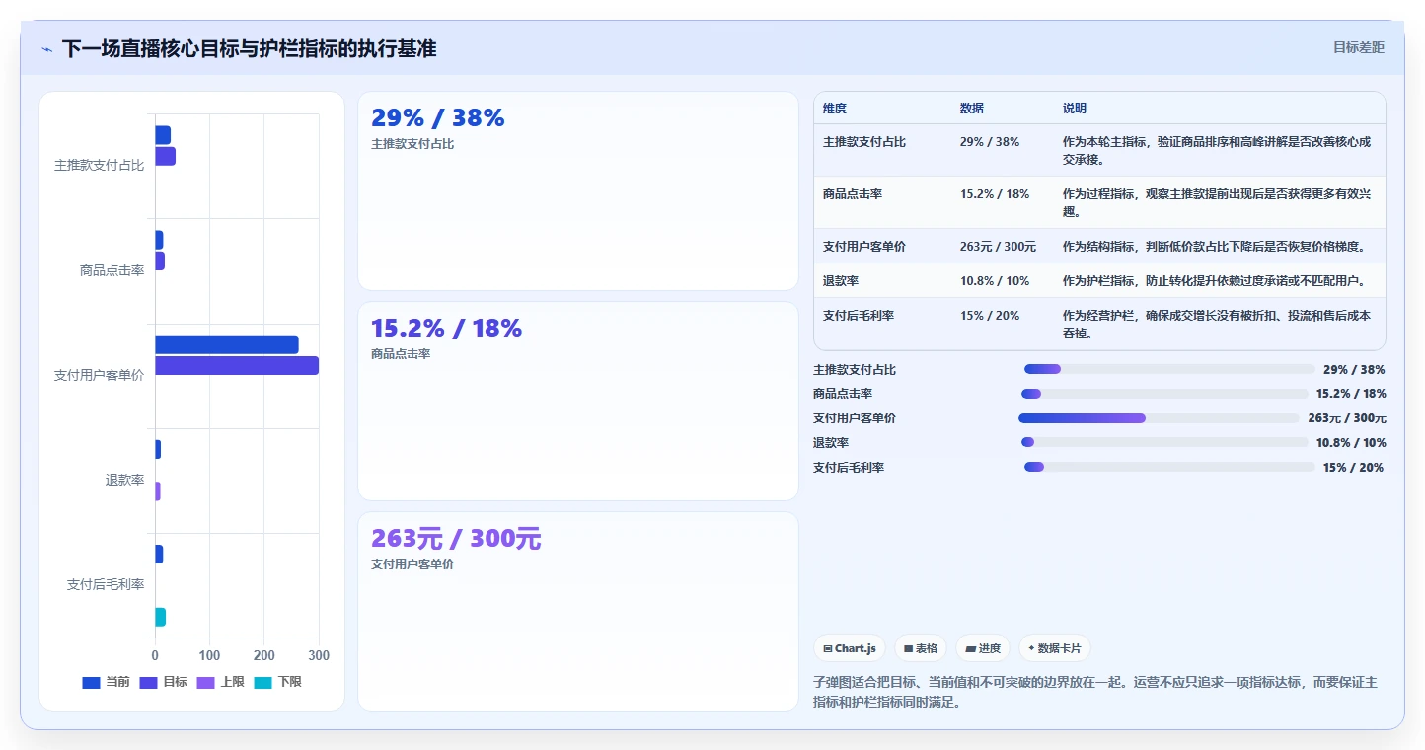
Task: Click the 退款率 axis label in chart
Action: click(125, 480)
